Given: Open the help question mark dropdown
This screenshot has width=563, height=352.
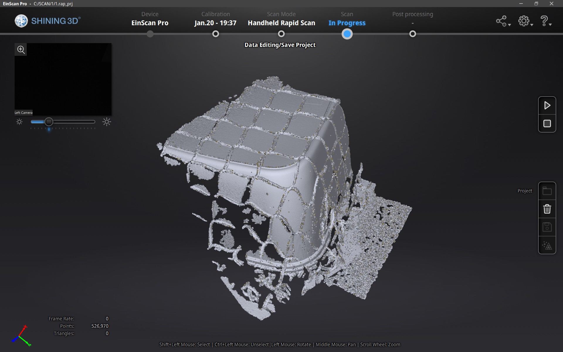Looking at the screenshot, I should pyautogui.click(x=545, y=21).
